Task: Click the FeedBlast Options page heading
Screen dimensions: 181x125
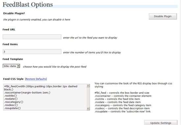Action: 28,5
